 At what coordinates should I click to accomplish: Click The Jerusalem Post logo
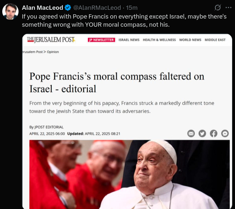tap(51, 40)
